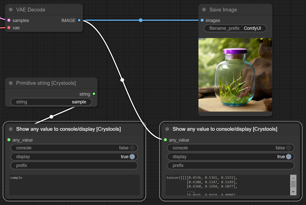Click the green string output port
The height and width of the screenshot is (205, 306).
point(94,94)
